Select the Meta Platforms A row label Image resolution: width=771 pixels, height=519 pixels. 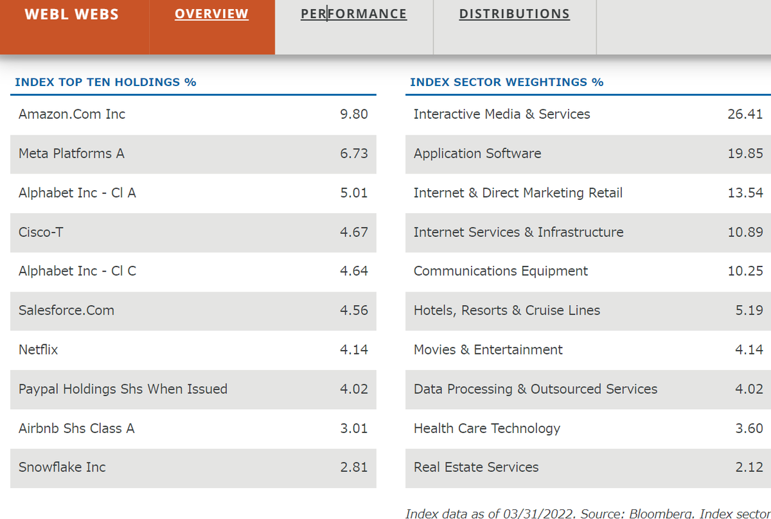pos(71,154)
